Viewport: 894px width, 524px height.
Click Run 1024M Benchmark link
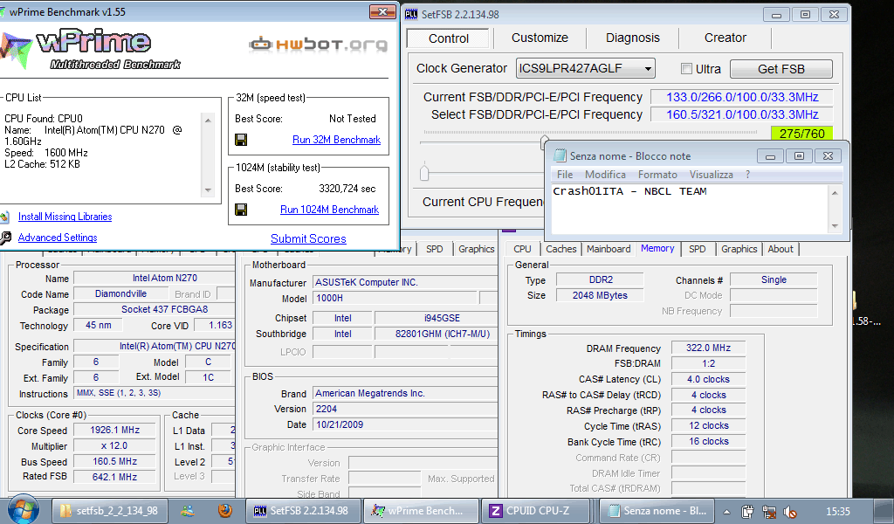pos(329,210)
